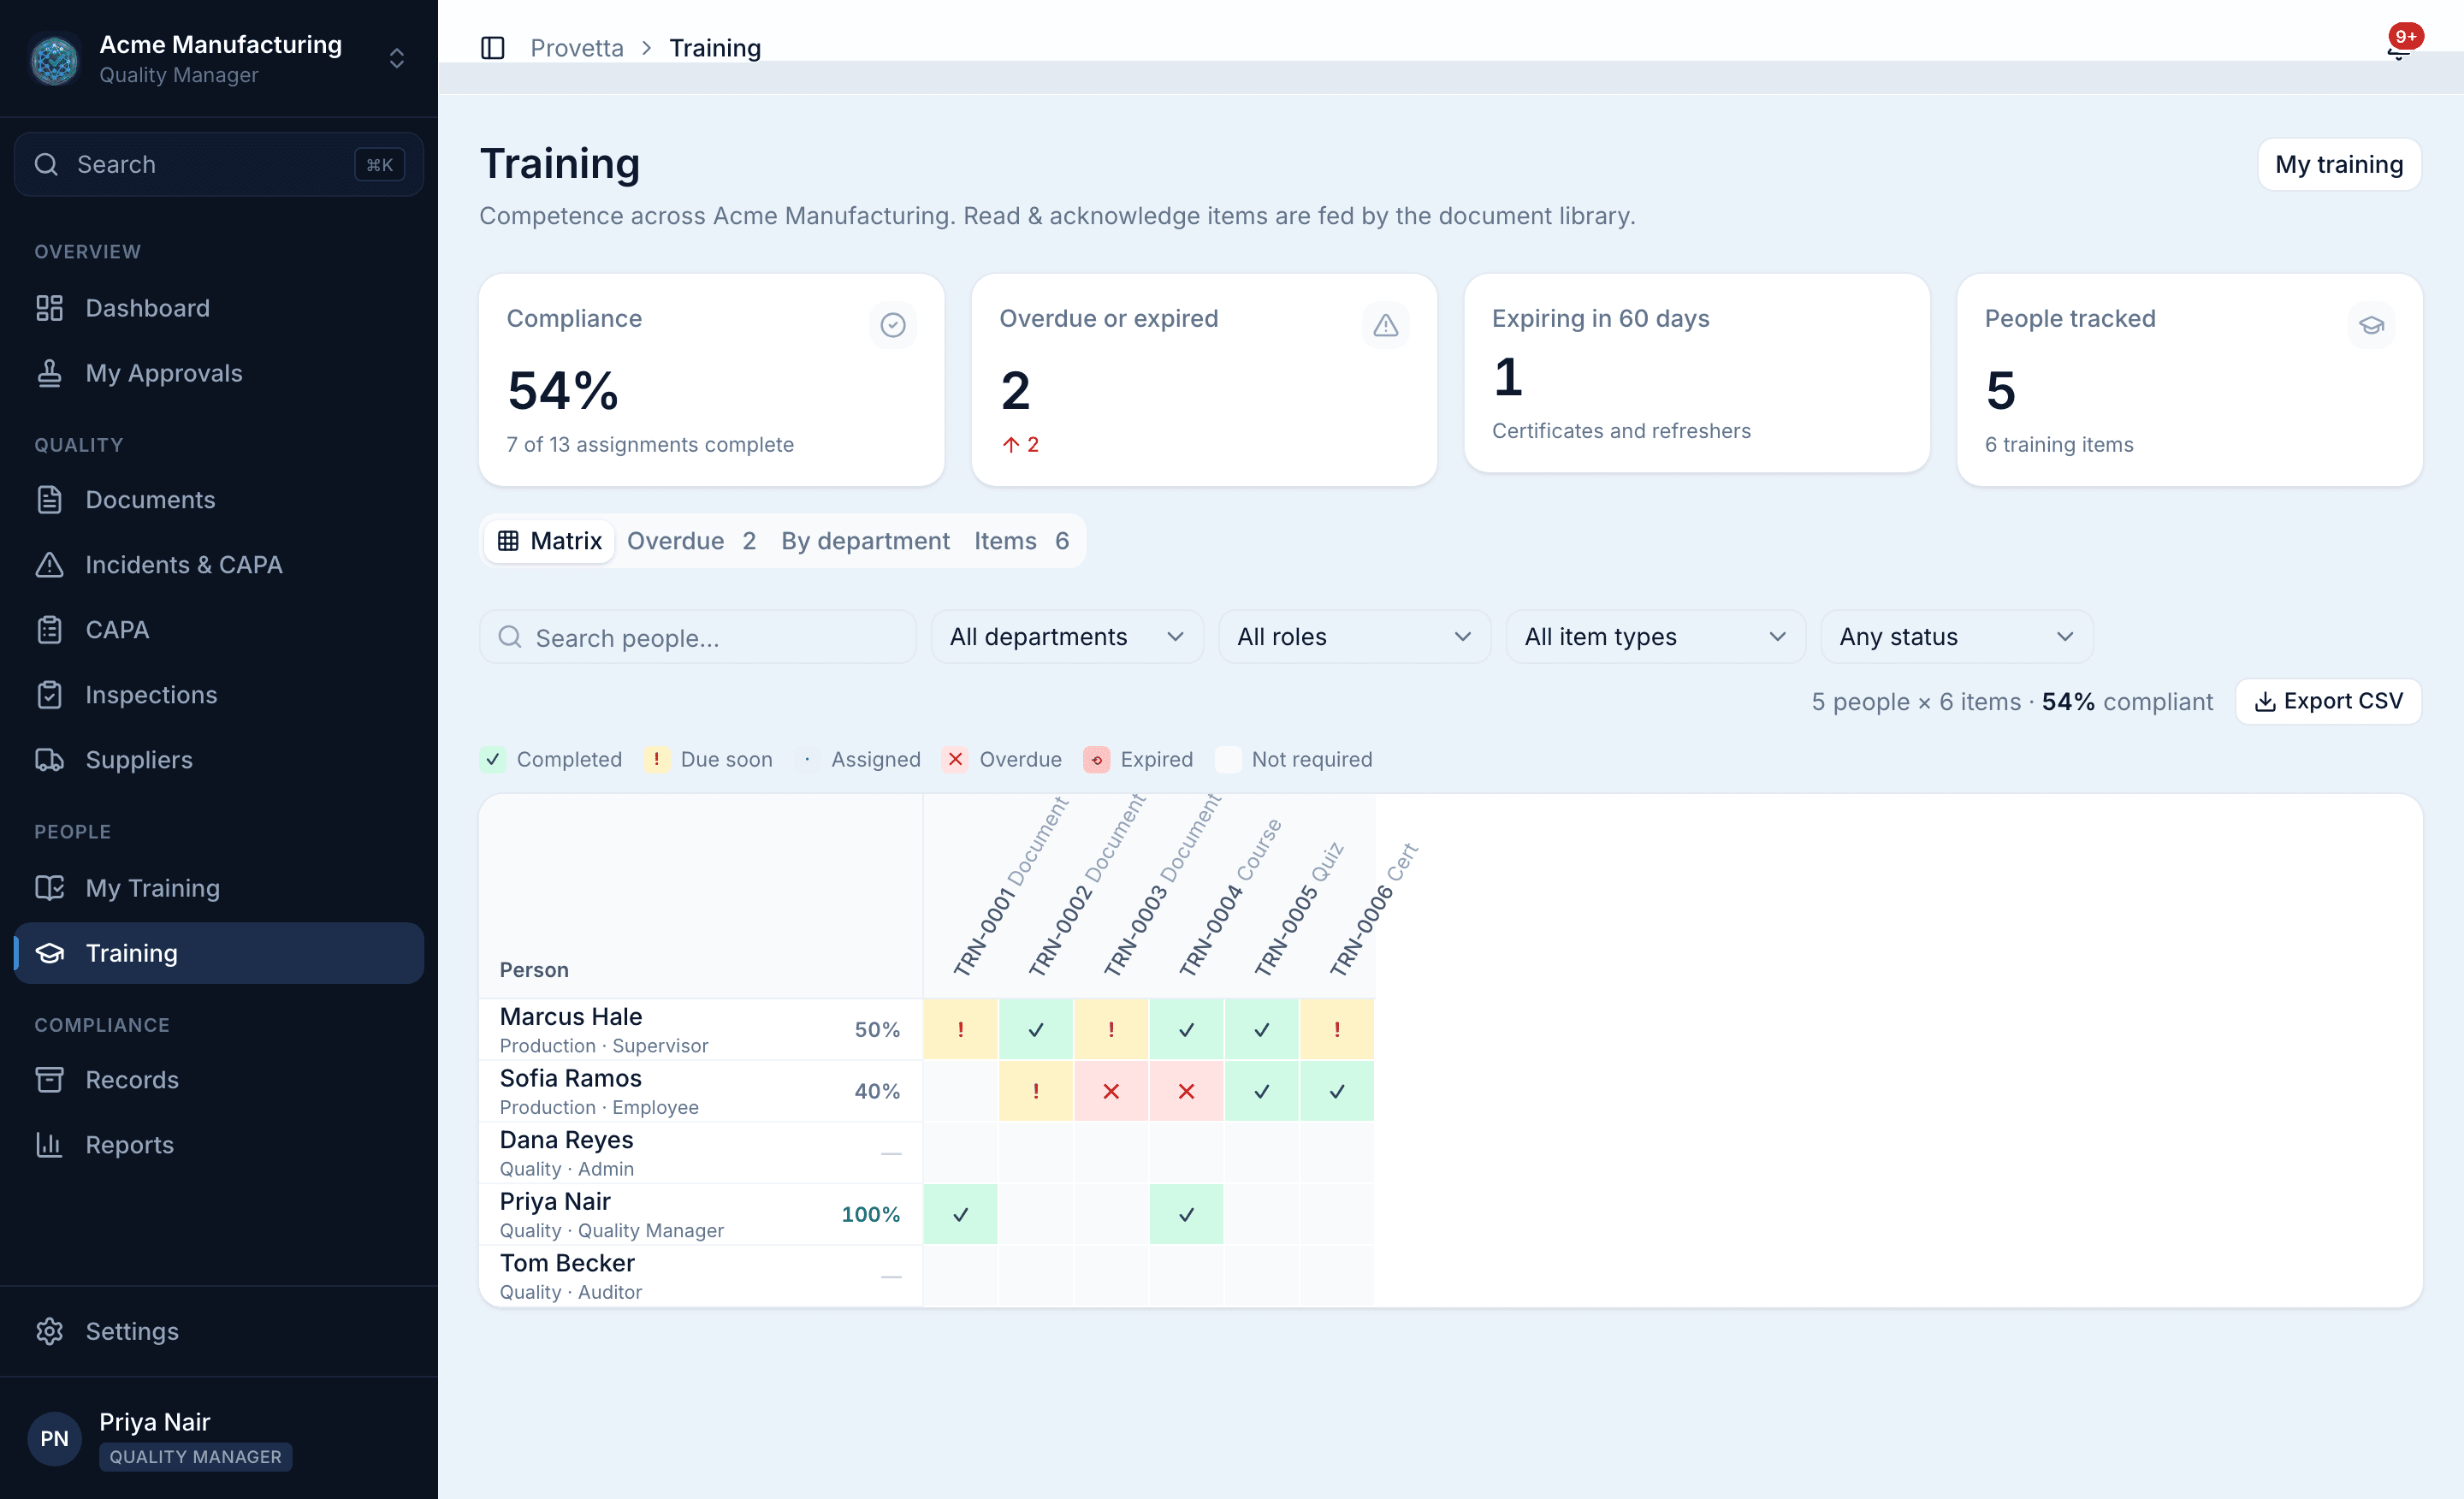Click the My Training book icon
Viewport: 2464px width, 1499px height.
[x=49, y=888]
